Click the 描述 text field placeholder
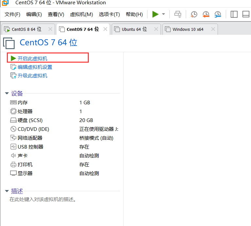Screen dimensions: 251x226 pyautogui.click(x=43, y=199)
